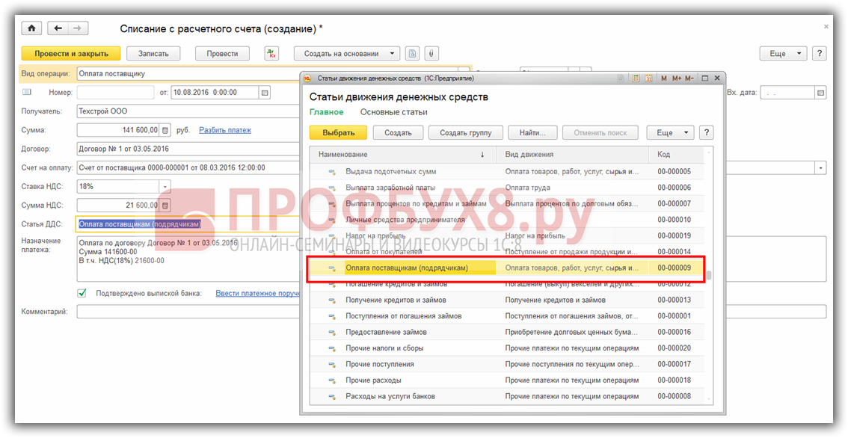
Task: Switch to Главное tab in dialog
Action: [x=326, y=112]
